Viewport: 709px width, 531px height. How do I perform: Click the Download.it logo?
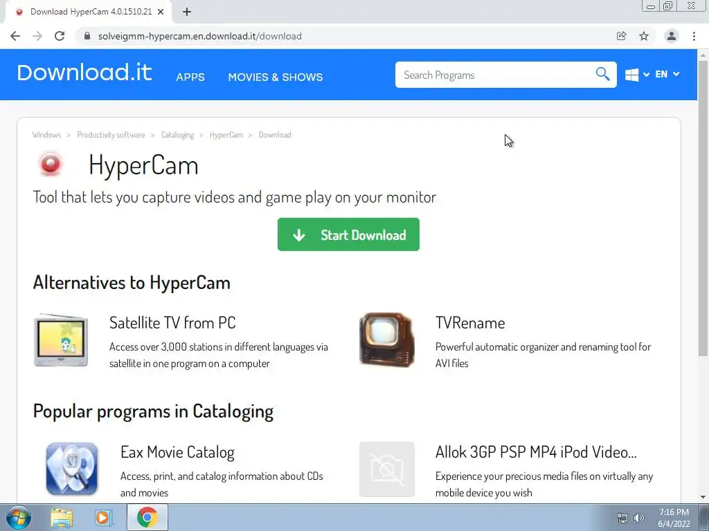[84, 73]
